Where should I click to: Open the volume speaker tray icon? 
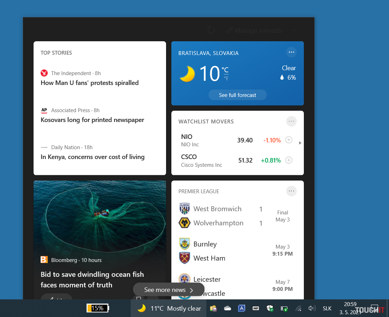312,309
